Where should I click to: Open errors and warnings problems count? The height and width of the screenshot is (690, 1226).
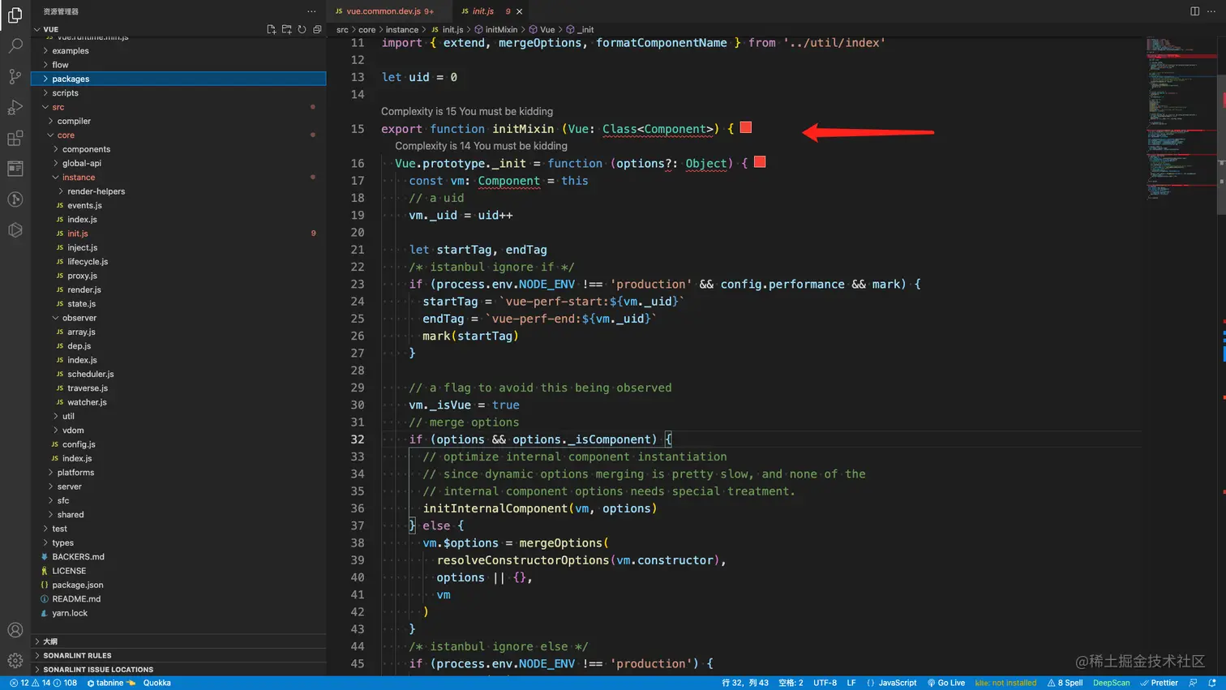(42, 683)
